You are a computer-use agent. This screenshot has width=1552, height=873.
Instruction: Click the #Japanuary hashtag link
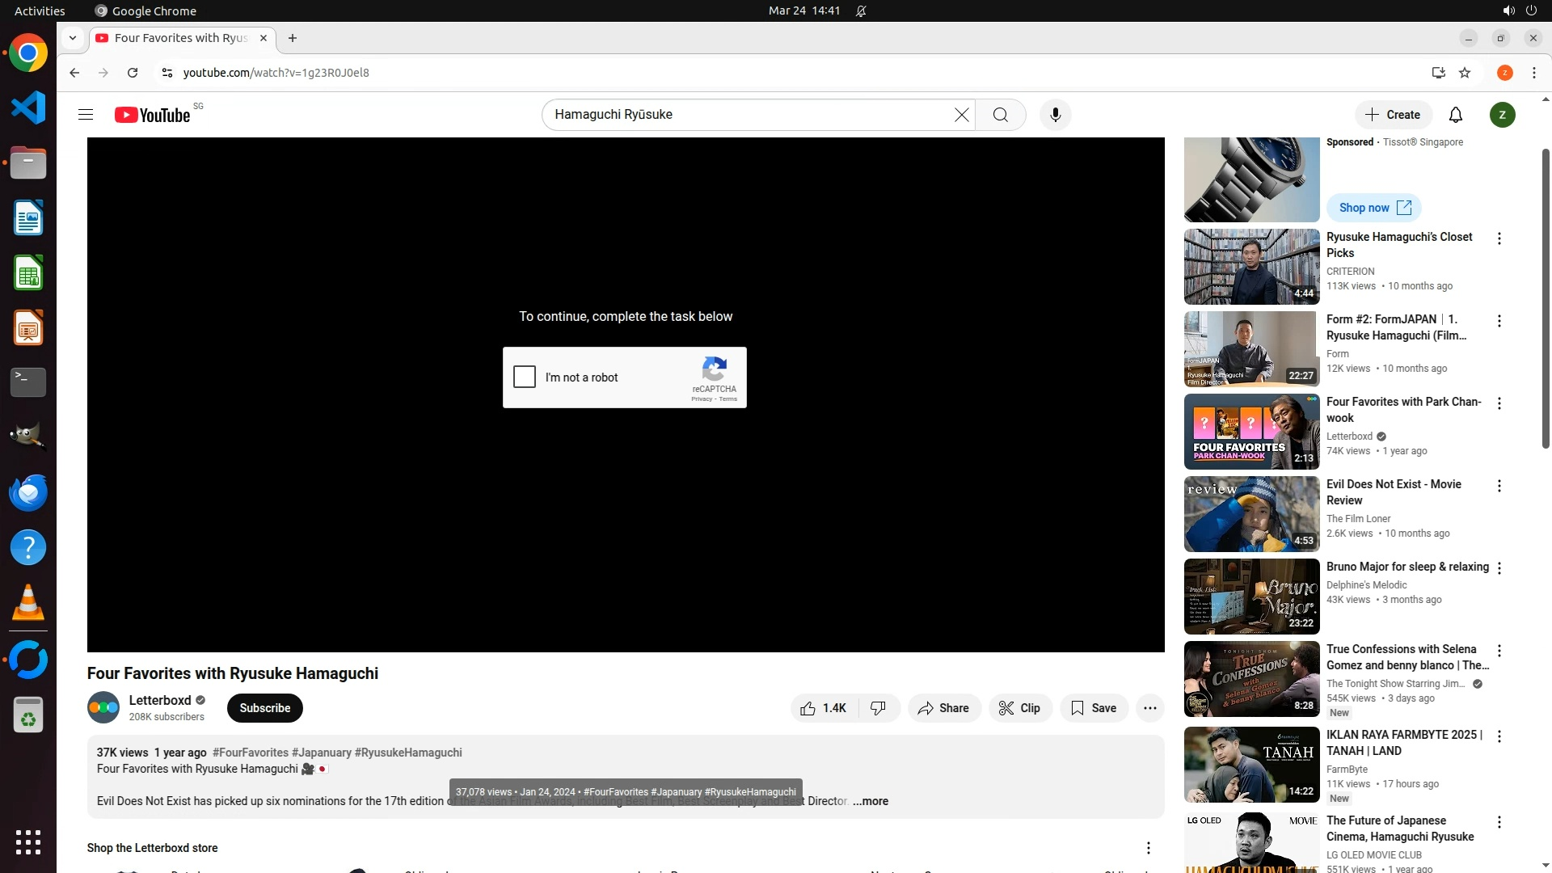tap(321, 753)
